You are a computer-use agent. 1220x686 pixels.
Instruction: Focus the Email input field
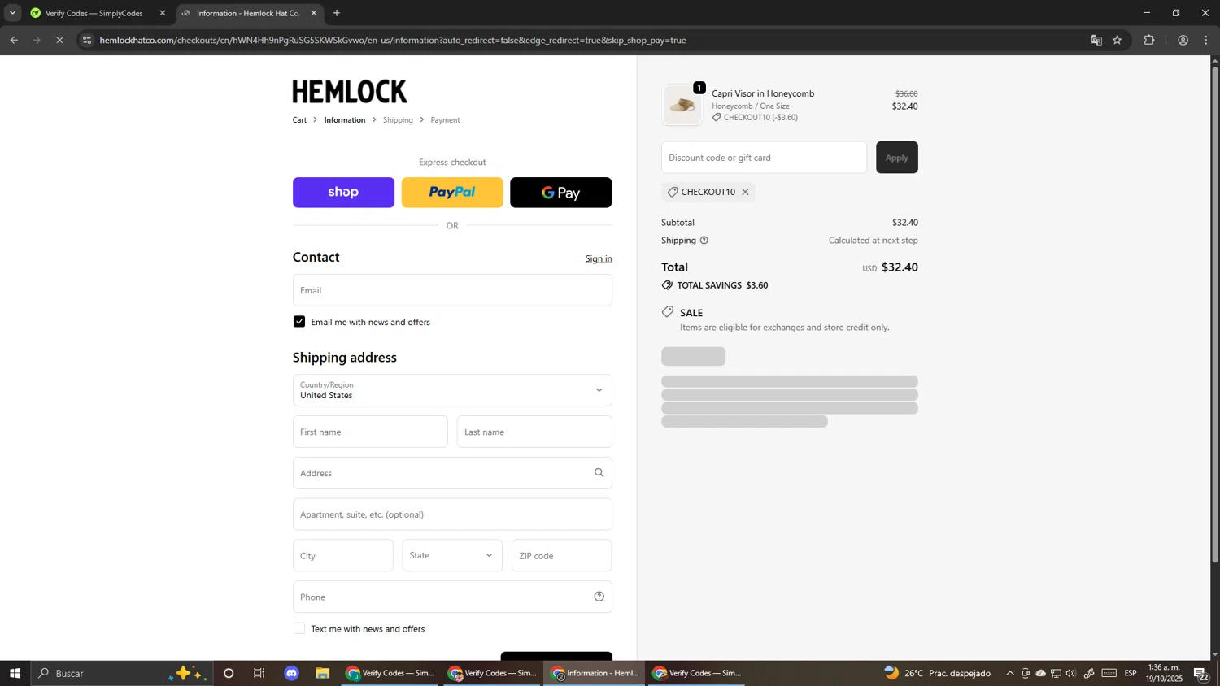pyautogui.click(x=452, y=290)
